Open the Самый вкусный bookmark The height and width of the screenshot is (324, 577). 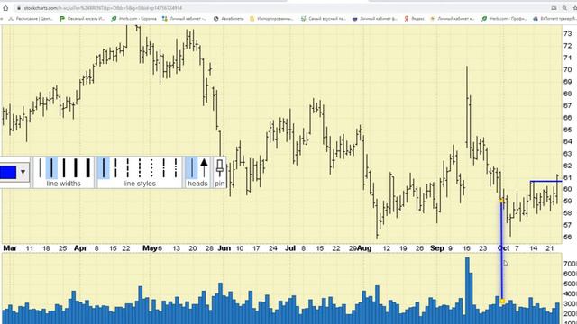point(324,18)
